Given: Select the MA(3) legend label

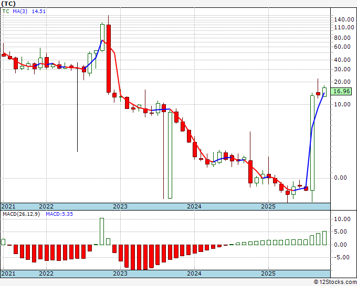Looking at the screenshot, I should (x=20, y=11).
